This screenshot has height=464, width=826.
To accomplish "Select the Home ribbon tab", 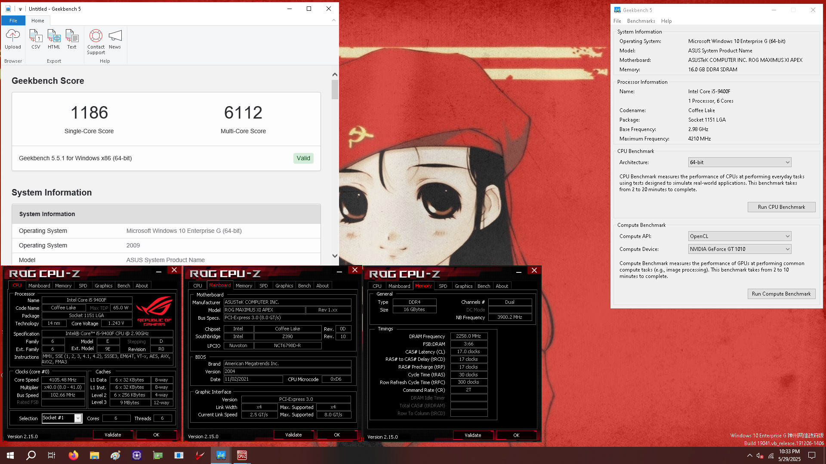I will pos(38,21).
